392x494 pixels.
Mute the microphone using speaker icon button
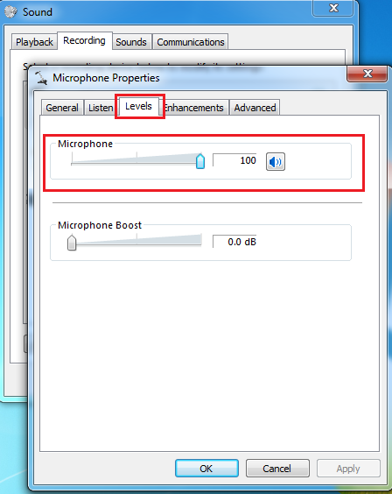(x=276, y=162)
